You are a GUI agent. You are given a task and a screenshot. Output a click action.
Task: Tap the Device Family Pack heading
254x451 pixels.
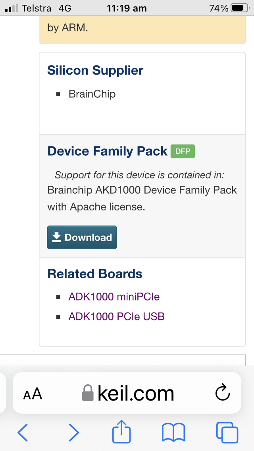107,151
